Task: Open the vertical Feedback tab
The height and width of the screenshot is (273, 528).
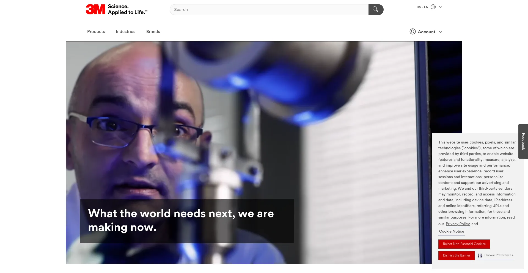Action: tap(523, 141)
